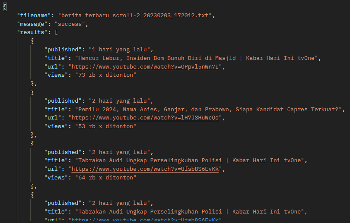The width and height of the screenshot is (350, 223).
Task: Click the third result object's opening brace
Action: click(x=32, y=144)
